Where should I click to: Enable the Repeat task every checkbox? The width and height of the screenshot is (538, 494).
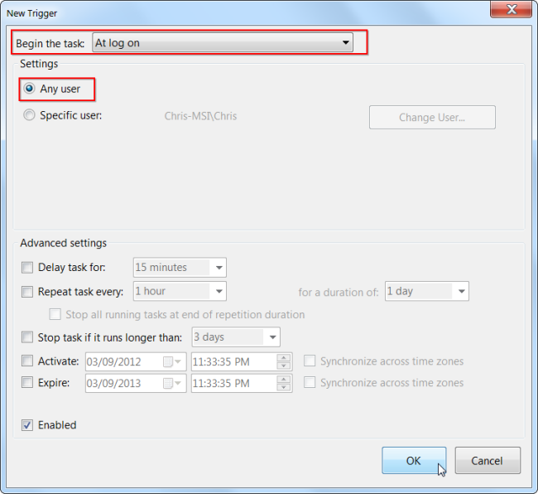[27, 292]
